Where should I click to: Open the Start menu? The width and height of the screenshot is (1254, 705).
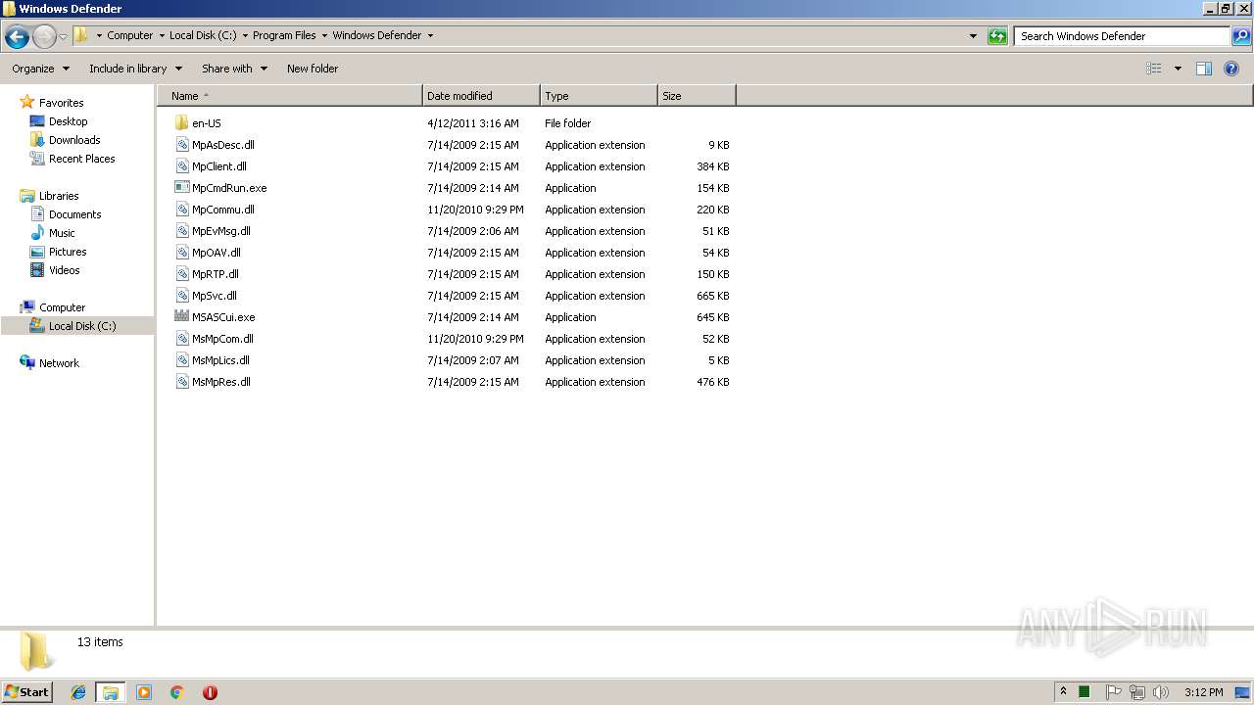tap(27, 691)
